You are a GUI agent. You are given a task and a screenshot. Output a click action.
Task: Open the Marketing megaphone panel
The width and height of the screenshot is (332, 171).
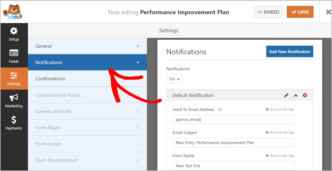click(x=14, y=101)
